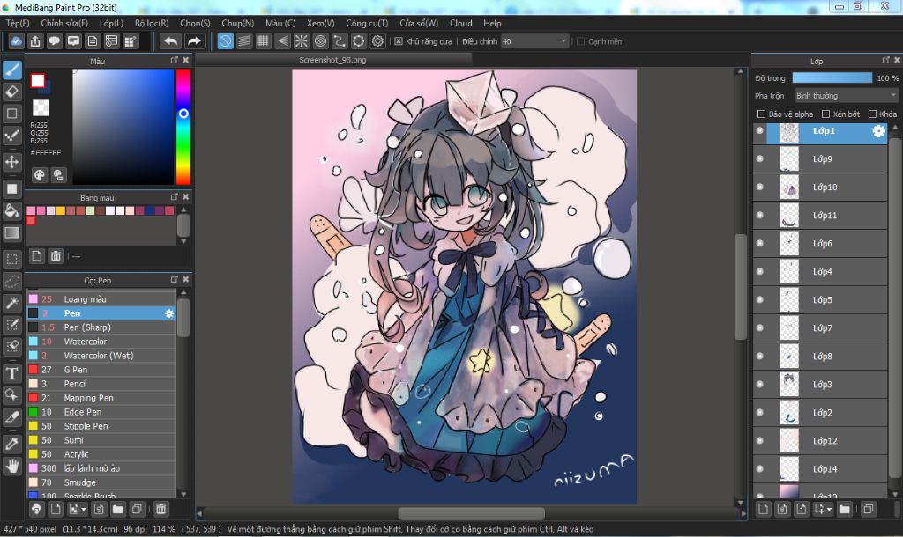Open Lớp(L) menu
The height and width of the screenshot is (537, 903).
click(x=111, y=23)
